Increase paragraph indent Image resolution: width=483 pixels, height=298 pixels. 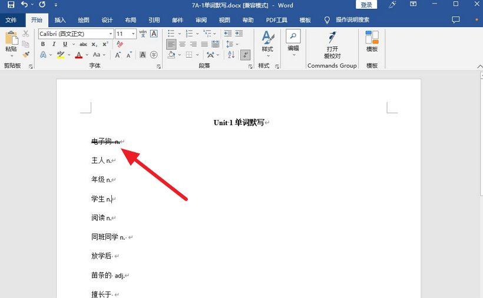[x=239, y=34]
